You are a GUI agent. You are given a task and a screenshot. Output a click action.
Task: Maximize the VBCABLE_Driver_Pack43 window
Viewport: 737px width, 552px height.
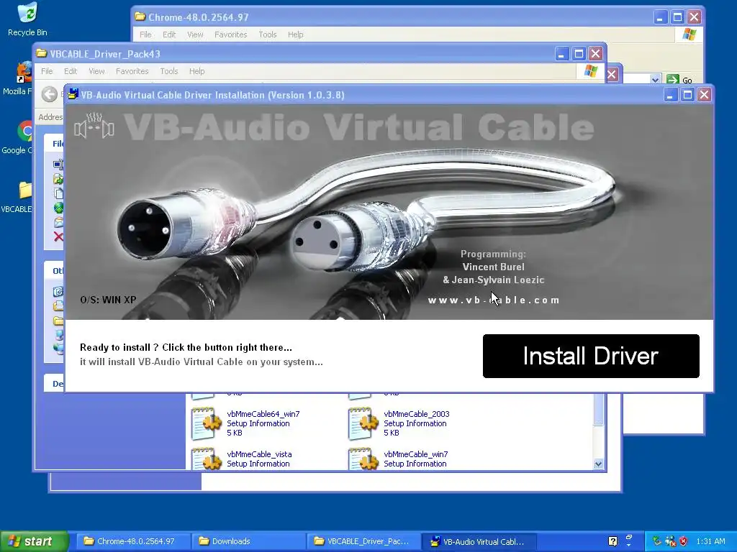tap(579, 54)
